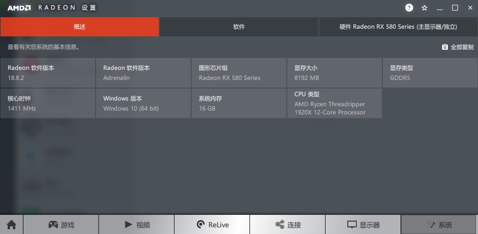Select the 核心时钟 1411 MHz tile
The height and width of the screenshot is (234, 478).
[x=48, y=103]
